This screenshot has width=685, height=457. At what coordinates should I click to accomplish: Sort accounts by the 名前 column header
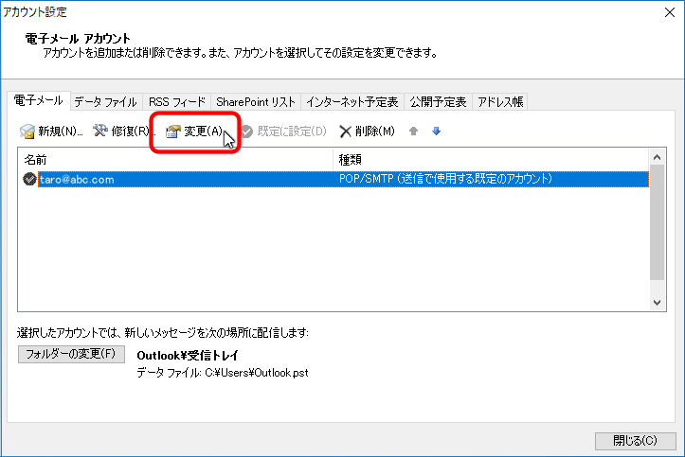(x=175, y=160)
